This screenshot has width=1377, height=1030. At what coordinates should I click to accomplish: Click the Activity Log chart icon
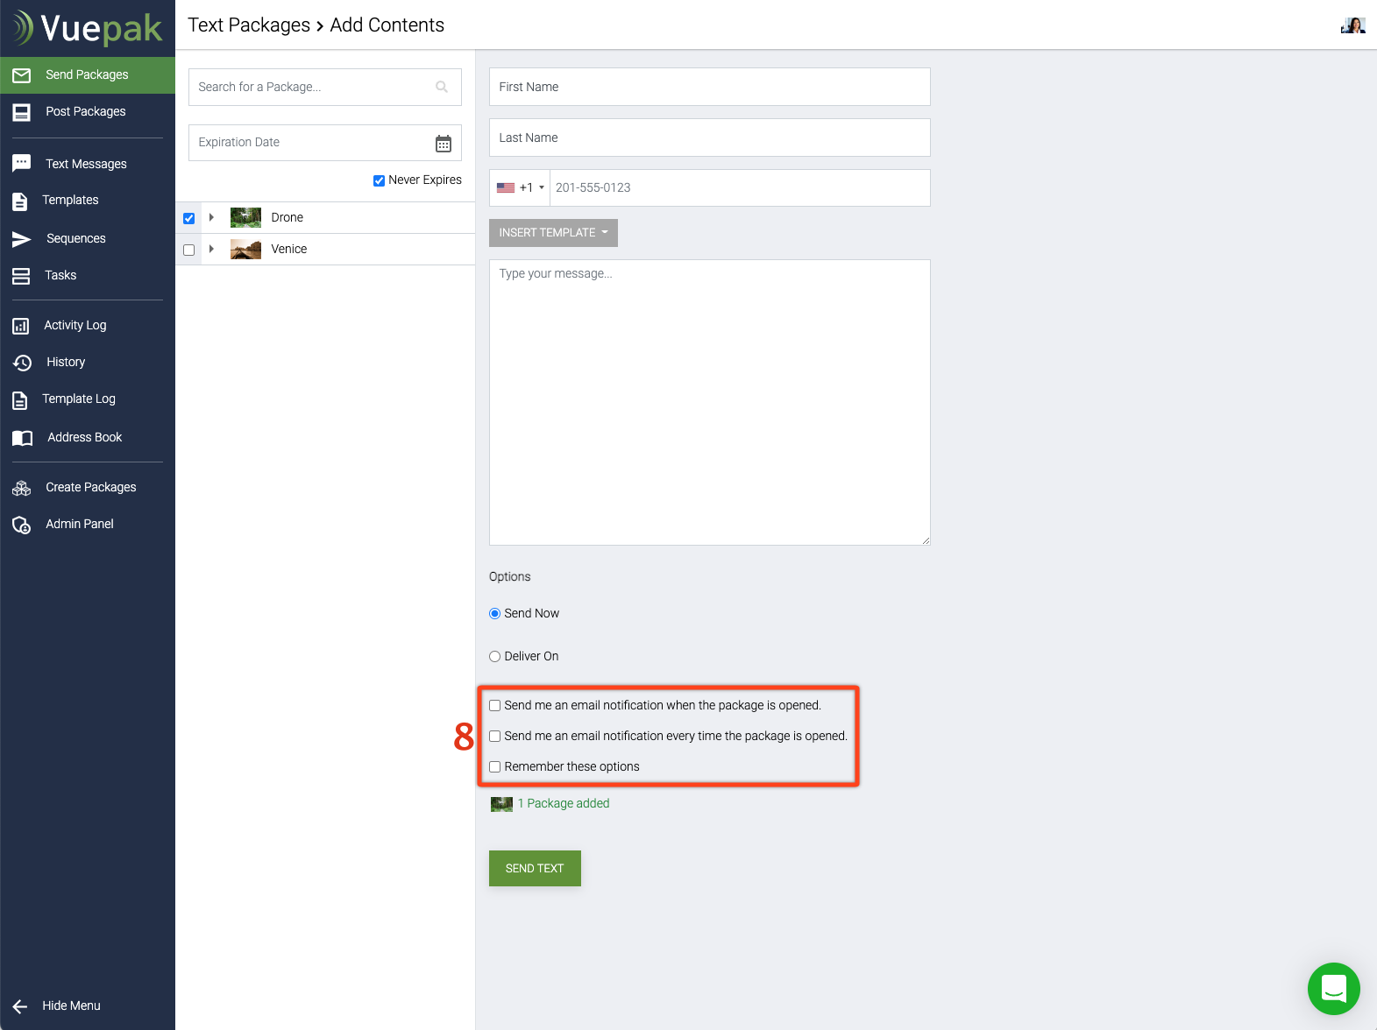pos(21,326)
